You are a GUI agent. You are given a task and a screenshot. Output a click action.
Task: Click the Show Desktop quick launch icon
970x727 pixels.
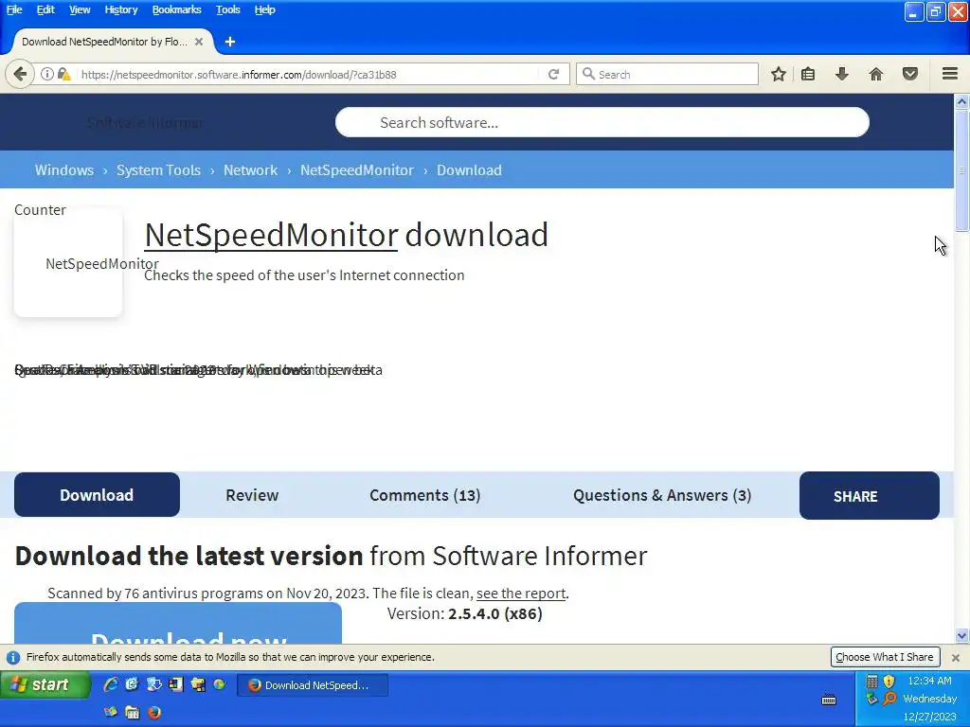[154, 684]
